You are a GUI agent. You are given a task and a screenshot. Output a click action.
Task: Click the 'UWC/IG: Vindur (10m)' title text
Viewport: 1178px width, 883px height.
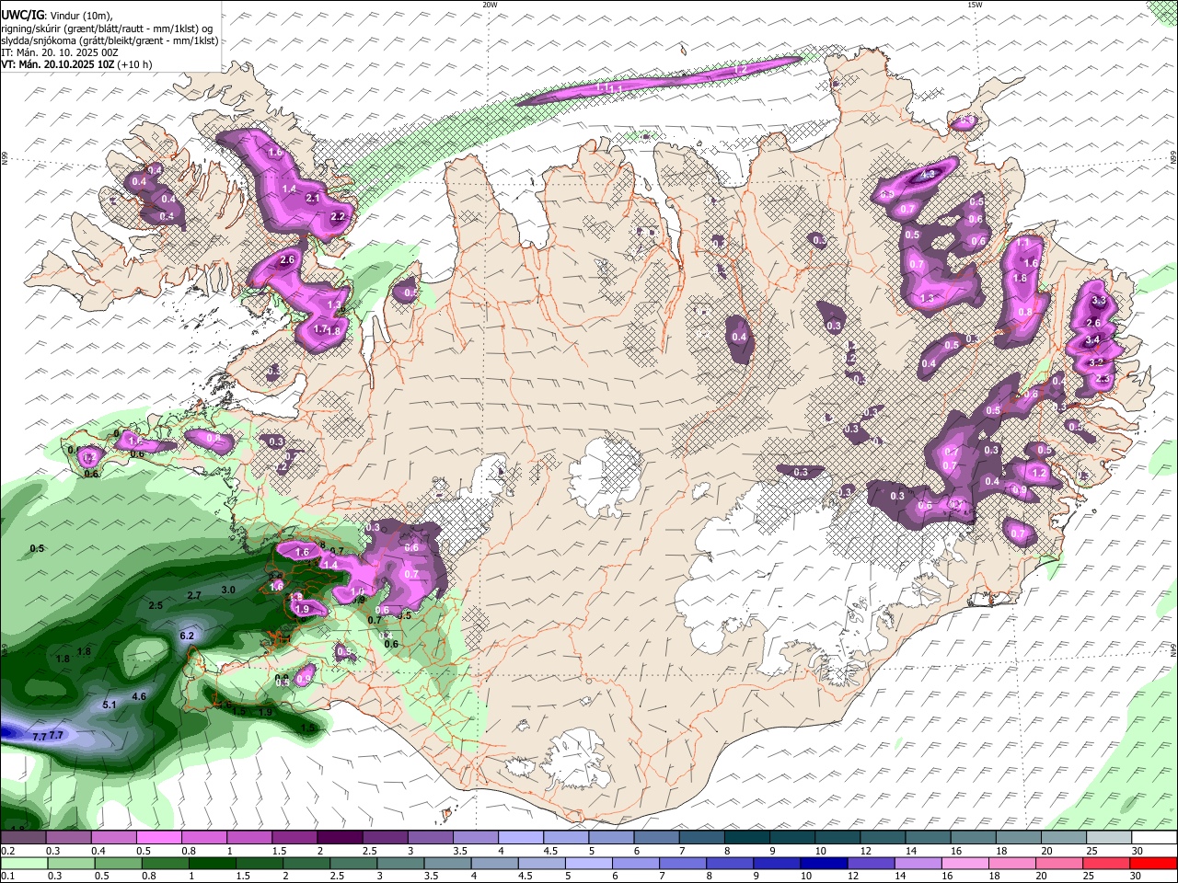(x=57, y=16)
